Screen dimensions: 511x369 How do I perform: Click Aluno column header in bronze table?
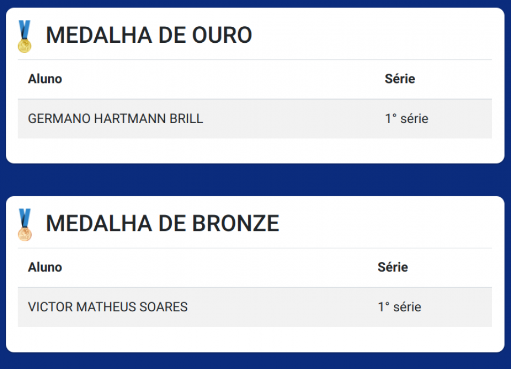point(45,267)
